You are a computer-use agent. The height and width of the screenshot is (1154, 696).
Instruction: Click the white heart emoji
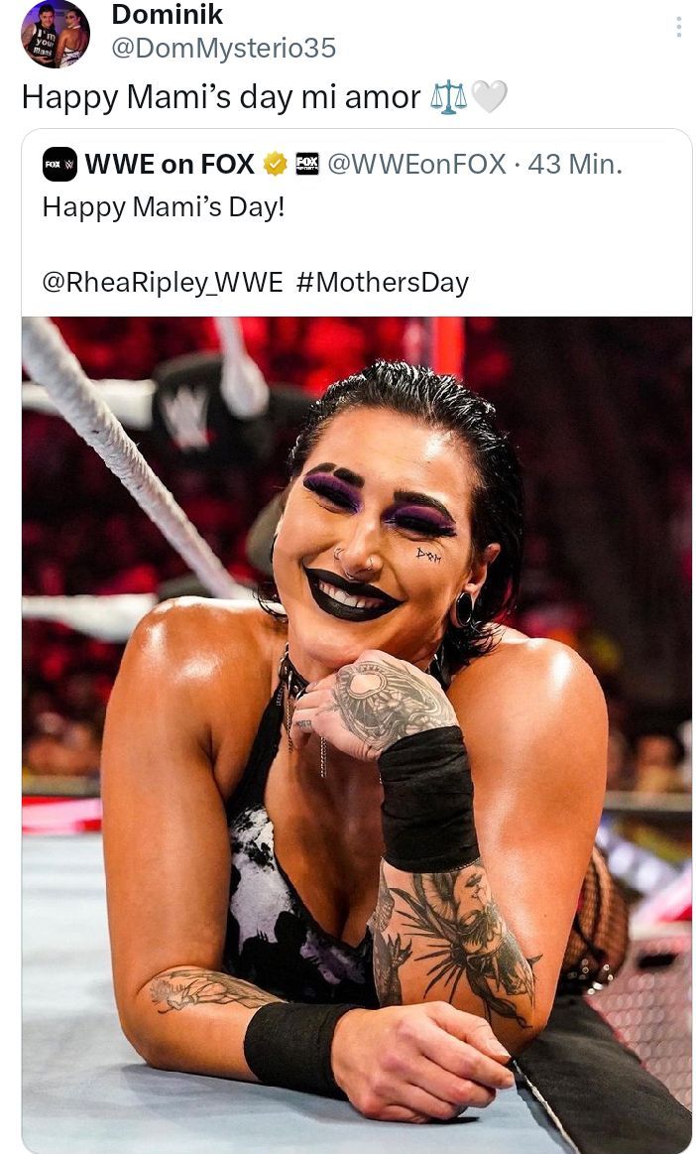pyautogui.click(x=489, y=96)
